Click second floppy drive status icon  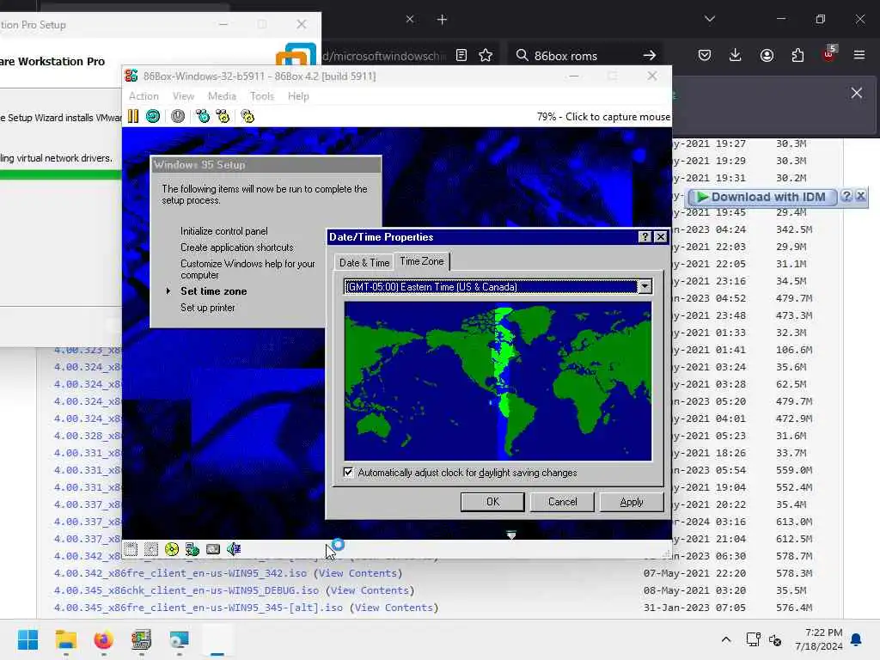coord(151,549)
